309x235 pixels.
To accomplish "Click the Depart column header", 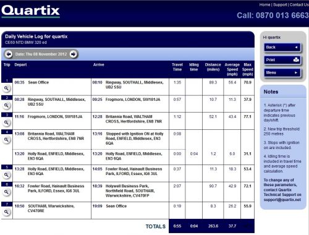I will [x=20, y=65].
